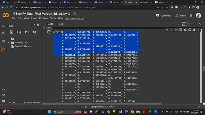Click the taskbar Search box
Screen dimensions: 205x115
pyautogui.click(x=67, y=112)
